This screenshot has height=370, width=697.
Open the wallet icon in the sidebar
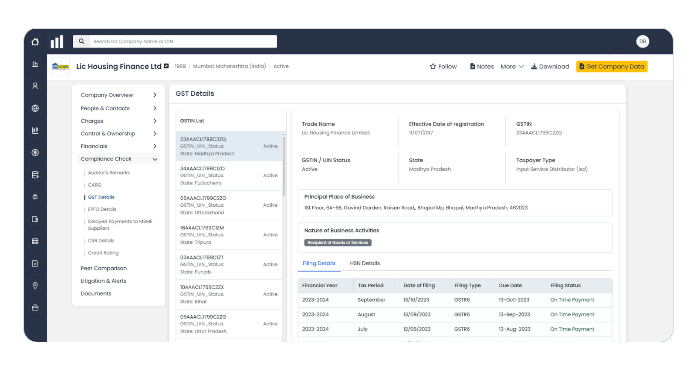(35, 219)
